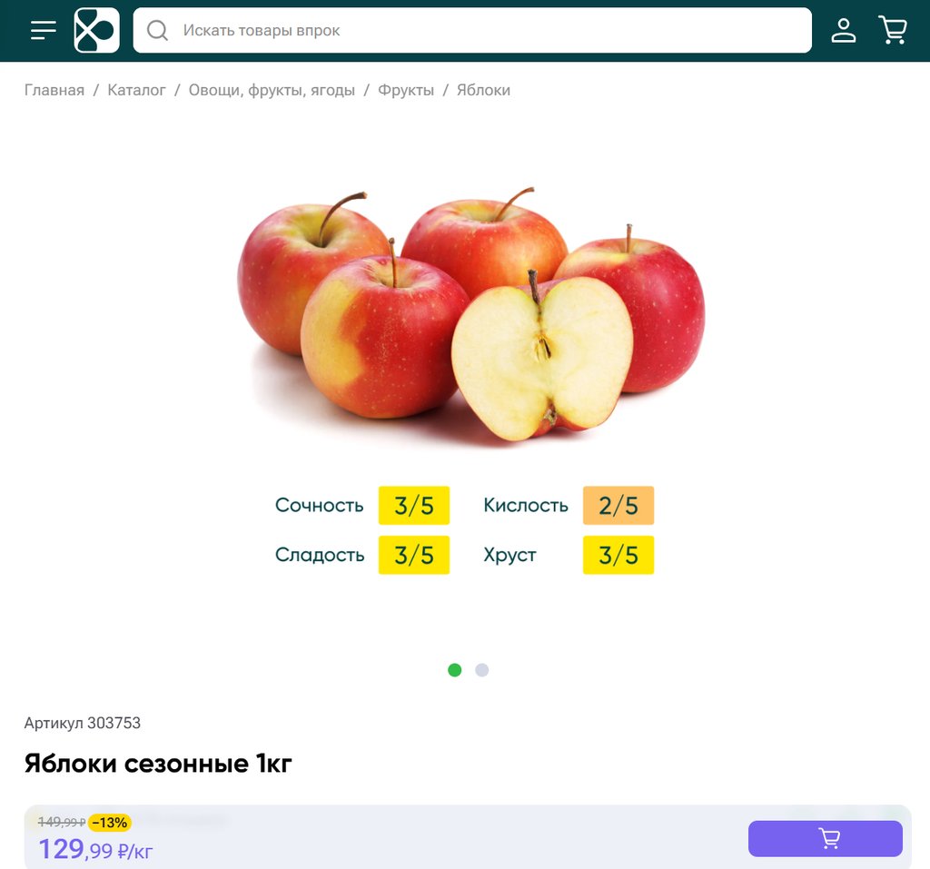
Task: Click the 129,99 ₽/кг price
Action: (x=95, y=850)
